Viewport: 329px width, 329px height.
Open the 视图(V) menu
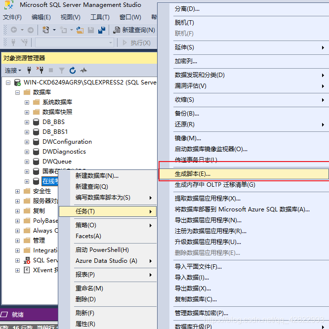click(x=71, y=17)
